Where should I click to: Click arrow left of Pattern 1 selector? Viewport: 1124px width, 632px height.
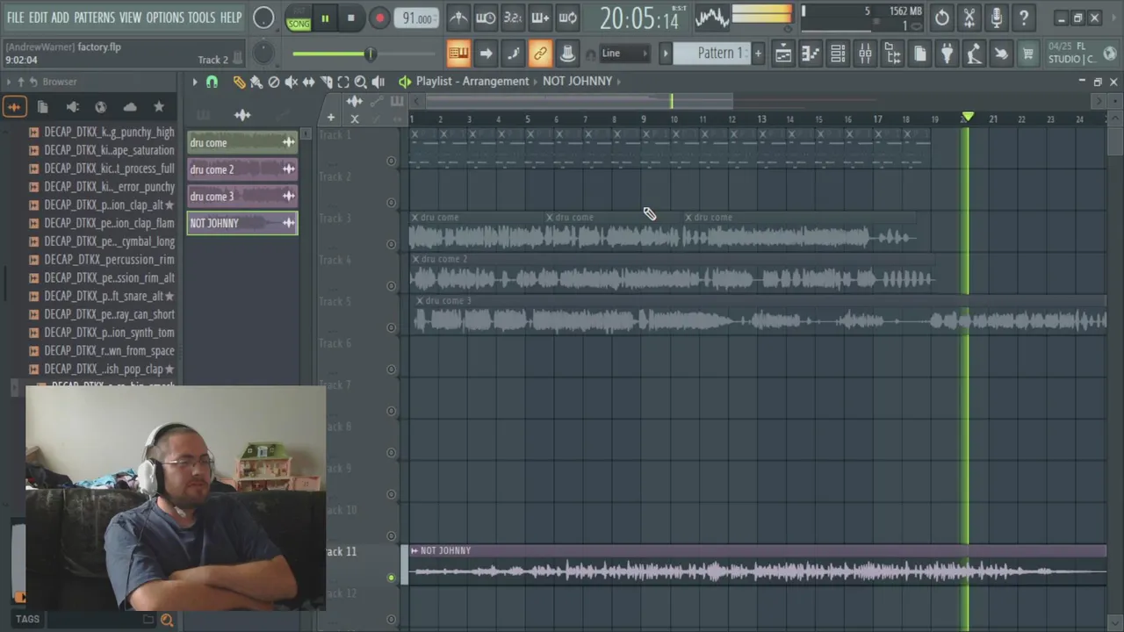(x=665, y=54)
